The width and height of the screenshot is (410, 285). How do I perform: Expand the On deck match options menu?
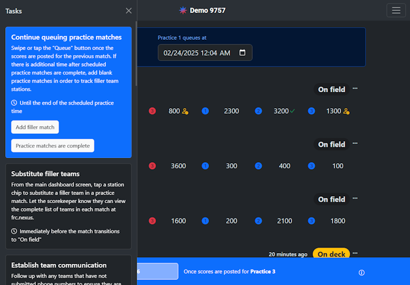[x=355, y=253]
